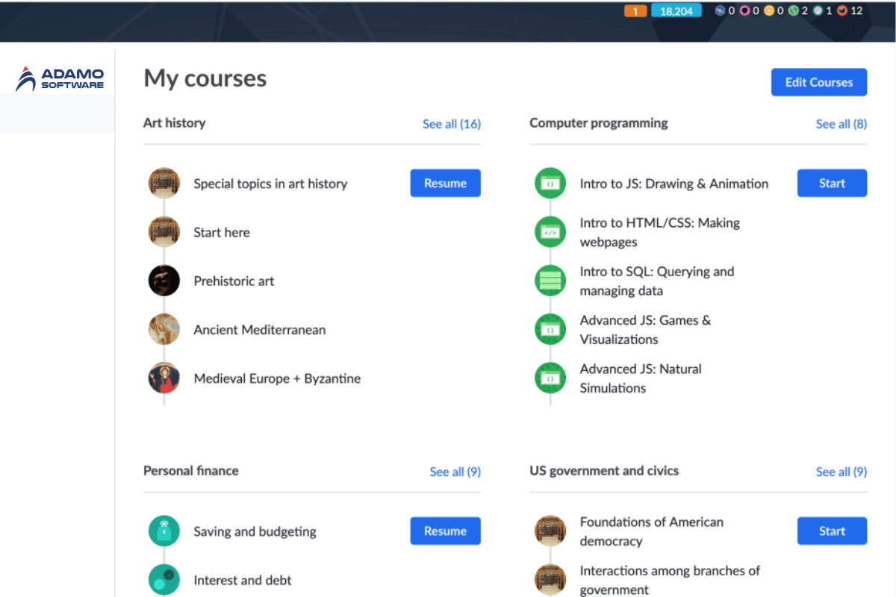Resume the Saving and budgeting course

click(x=445, y=531)
